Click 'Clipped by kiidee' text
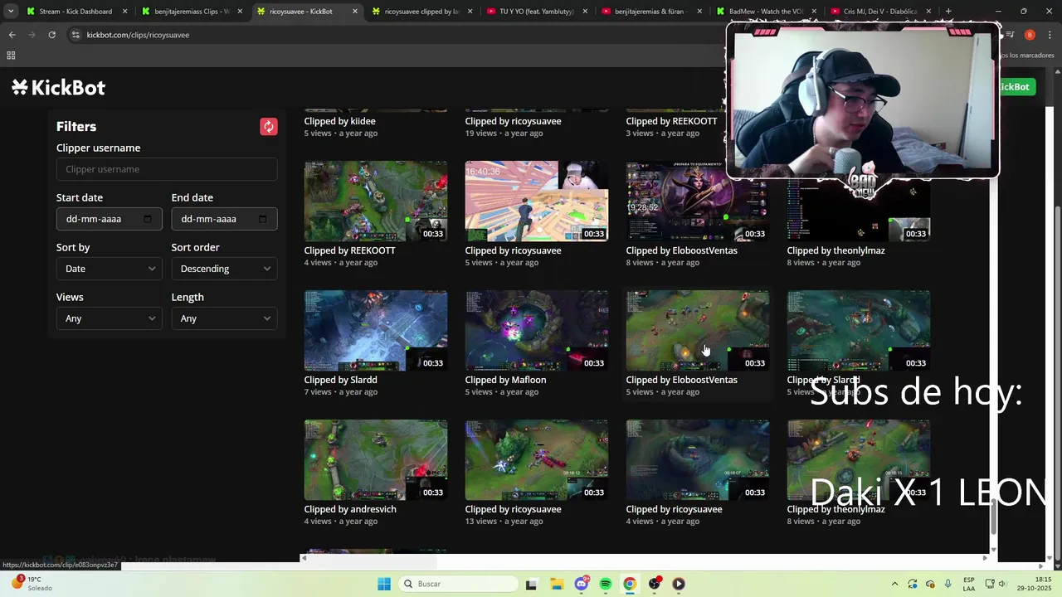Image resolution: width=1062 pixels, height=597 pixels. (x=340, y=121)
